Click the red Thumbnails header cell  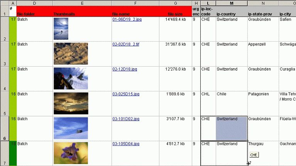[x=82, y=12]
